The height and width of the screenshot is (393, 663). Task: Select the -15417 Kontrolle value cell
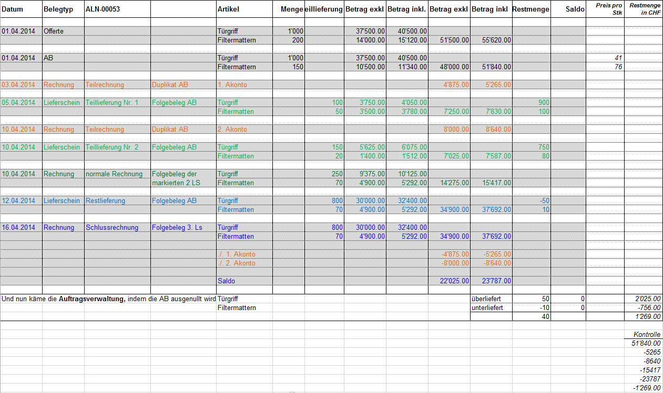pyautogui.click(x=644, y=370)
